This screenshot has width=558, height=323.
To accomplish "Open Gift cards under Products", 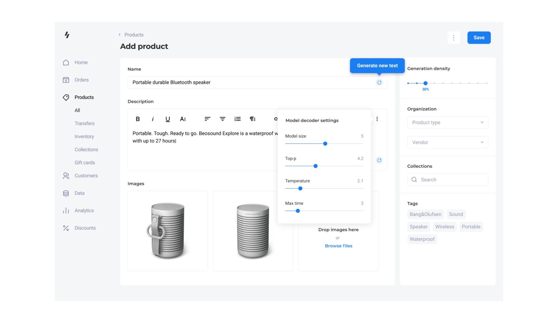I will (85, 162).
